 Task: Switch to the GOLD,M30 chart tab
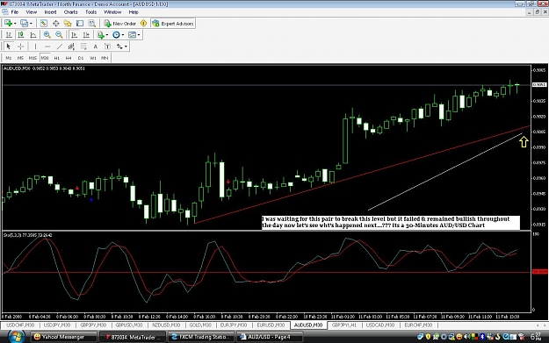click(200, 325)
